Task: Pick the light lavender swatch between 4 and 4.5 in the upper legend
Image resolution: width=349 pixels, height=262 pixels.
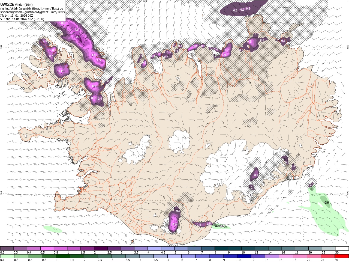Action: pos(154,248)
